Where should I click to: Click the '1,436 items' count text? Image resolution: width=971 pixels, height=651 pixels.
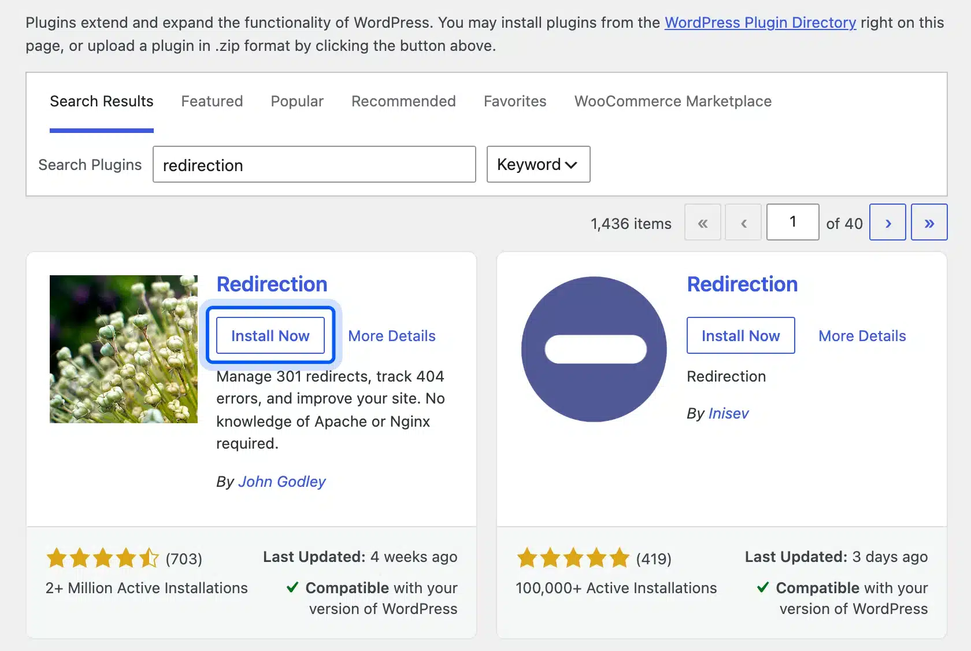tap(631, 224)
